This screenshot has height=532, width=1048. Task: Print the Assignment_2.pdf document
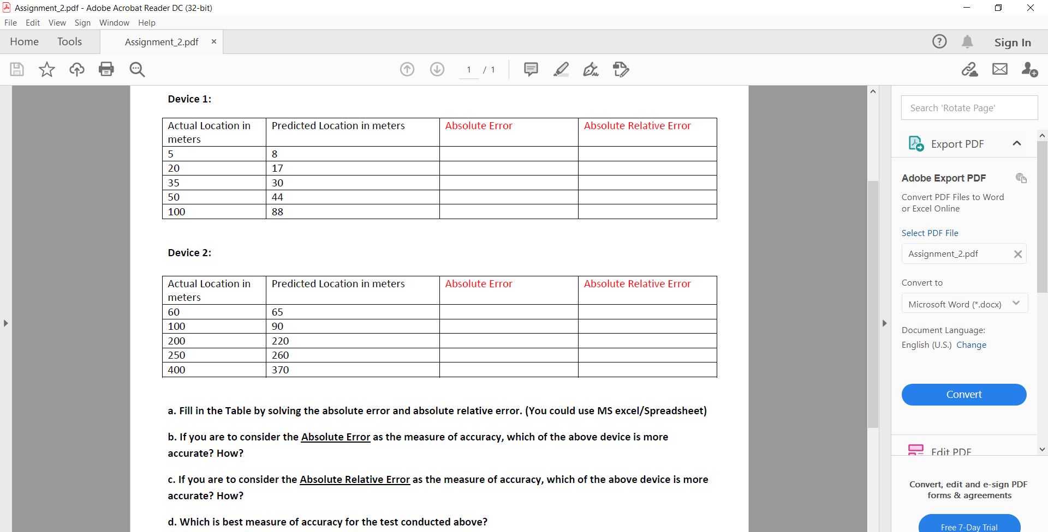point(106,69)
